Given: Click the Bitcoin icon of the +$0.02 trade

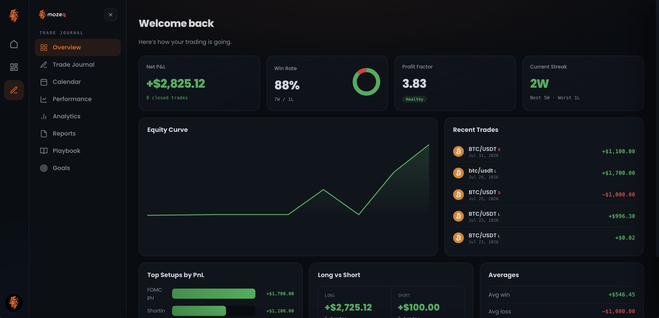Looking at the screenshot, I should (458, 238).
